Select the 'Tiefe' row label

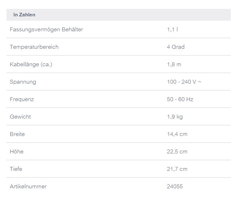pos(16,169)
